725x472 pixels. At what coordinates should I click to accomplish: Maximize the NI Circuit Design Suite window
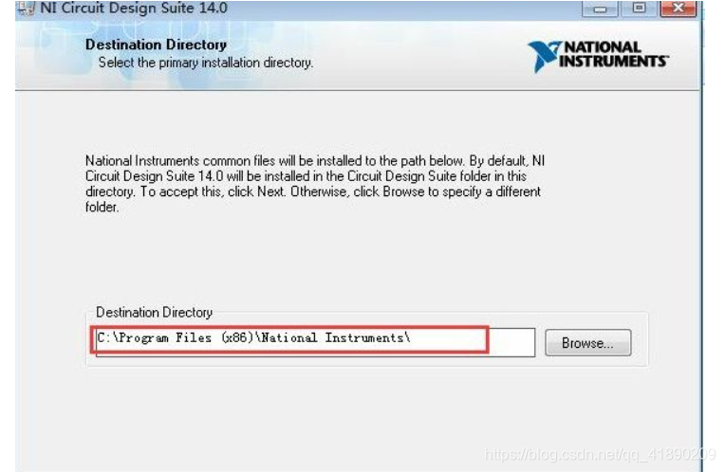(639, 9)
